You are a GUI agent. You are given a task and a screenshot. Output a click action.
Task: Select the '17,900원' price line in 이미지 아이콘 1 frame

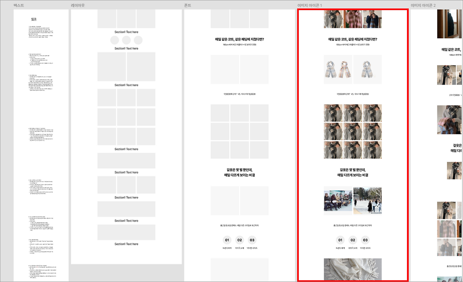click(x=353, y=94)
